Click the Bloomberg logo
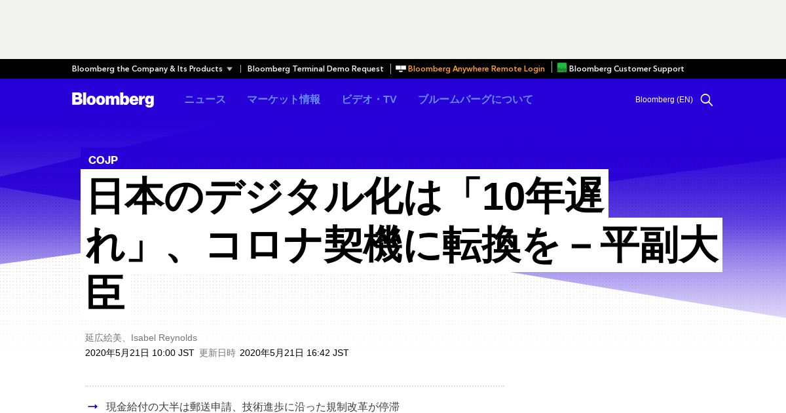The height and width of the screenshot is (413, 786). [113, 100]
